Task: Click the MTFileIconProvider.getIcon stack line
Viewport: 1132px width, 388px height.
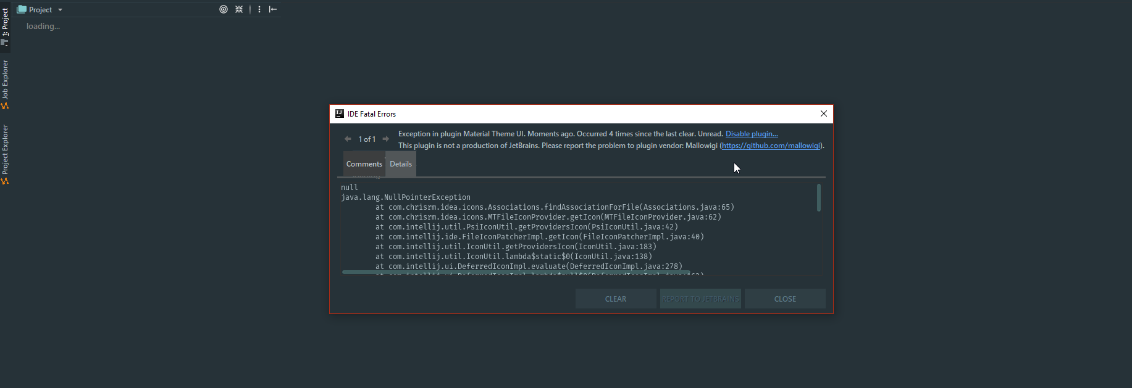Action: point(548,217)
